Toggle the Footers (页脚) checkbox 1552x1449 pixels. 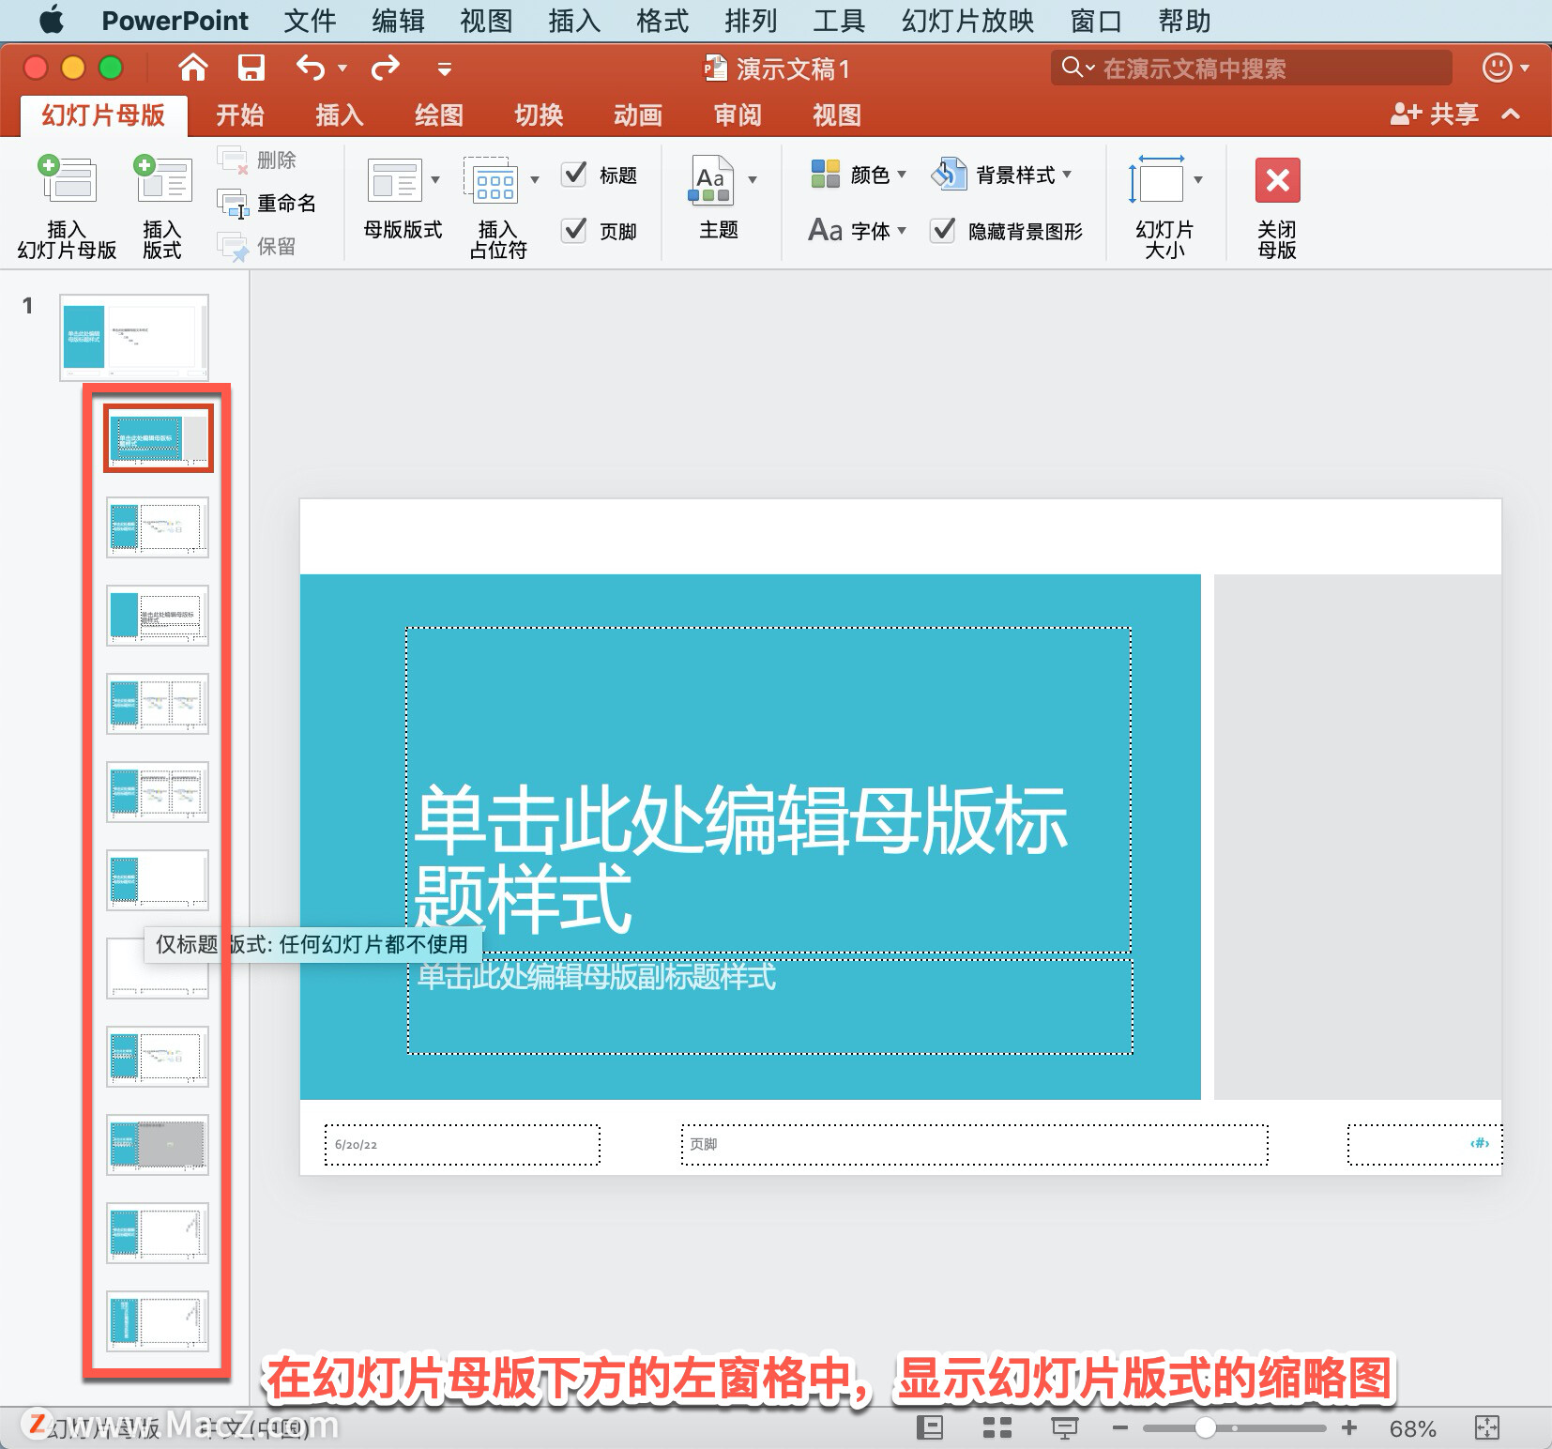click(x=574, y=230)
